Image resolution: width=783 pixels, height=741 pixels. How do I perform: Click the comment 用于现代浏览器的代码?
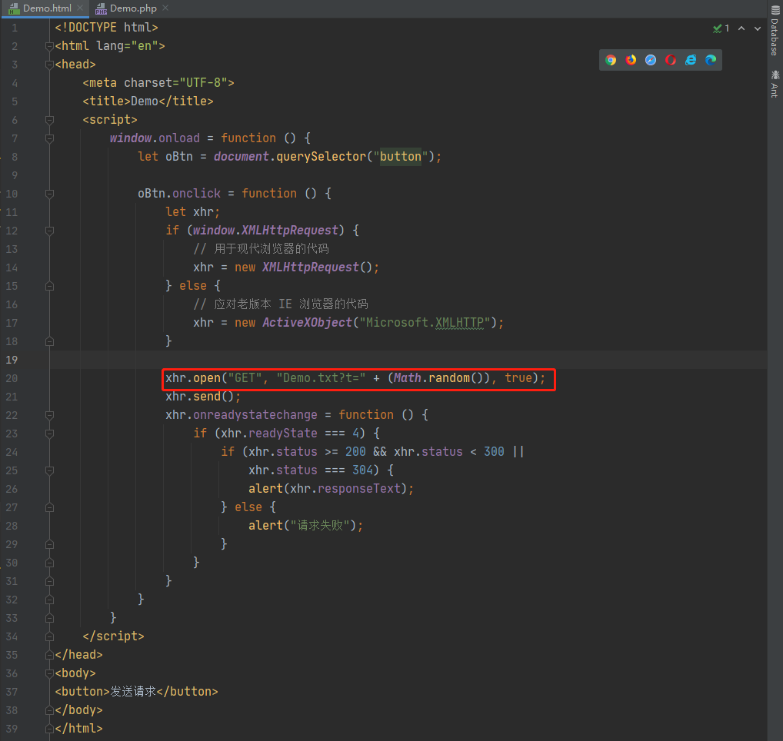pyautogui.click(x=262, y=249)
